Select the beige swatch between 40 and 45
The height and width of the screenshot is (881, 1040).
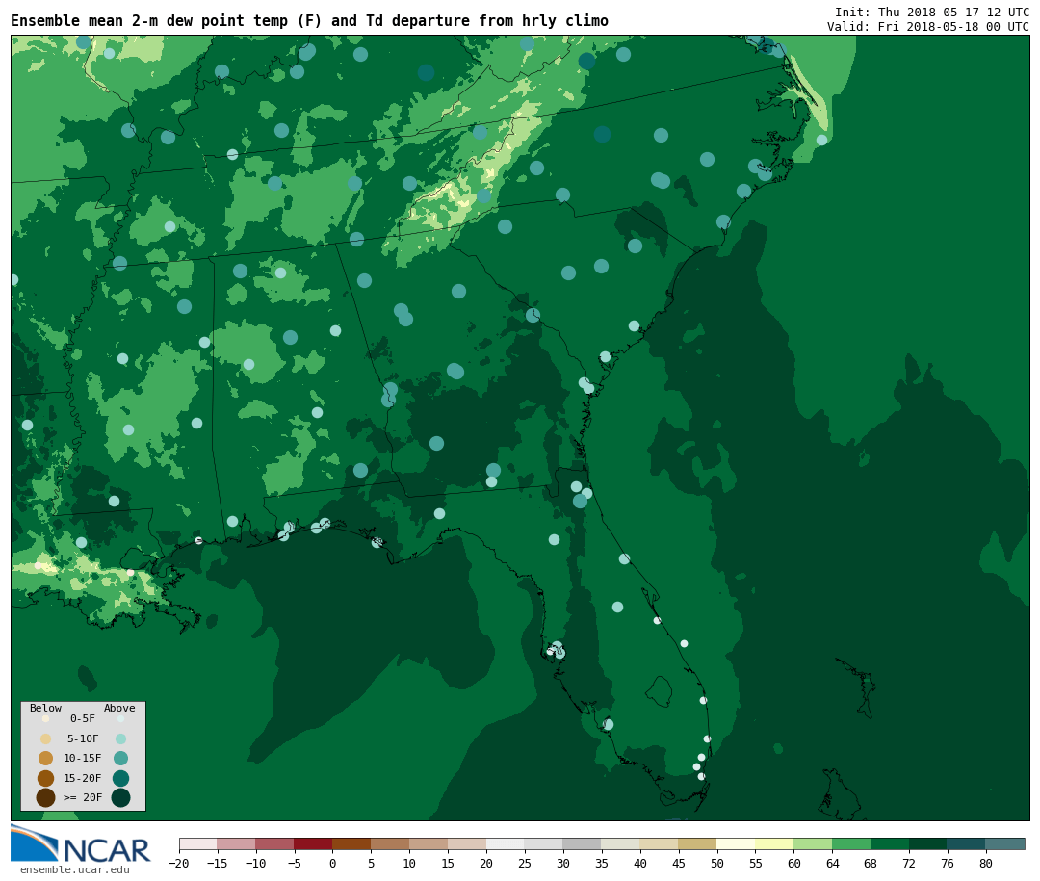[x=660, y=843]
